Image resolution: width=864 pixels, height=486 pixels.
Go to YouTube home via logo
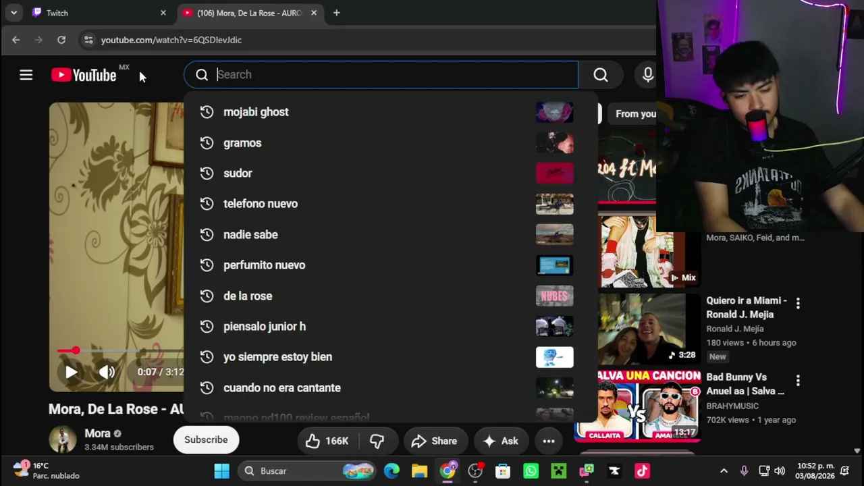[x=84, y=75]
